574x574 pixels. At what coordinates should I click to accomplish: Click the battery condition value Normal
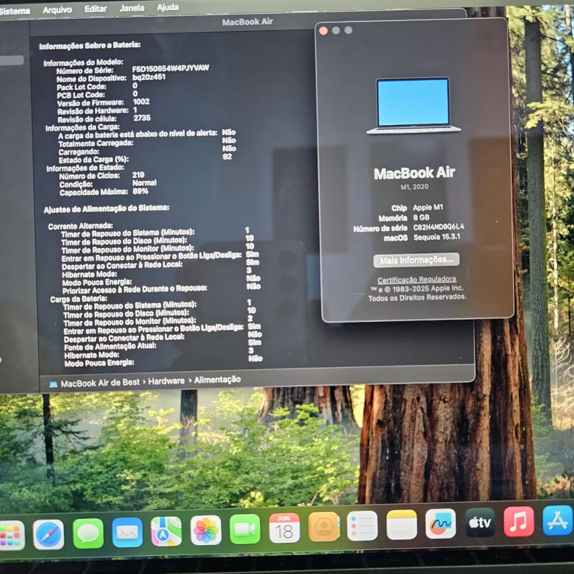145,183
